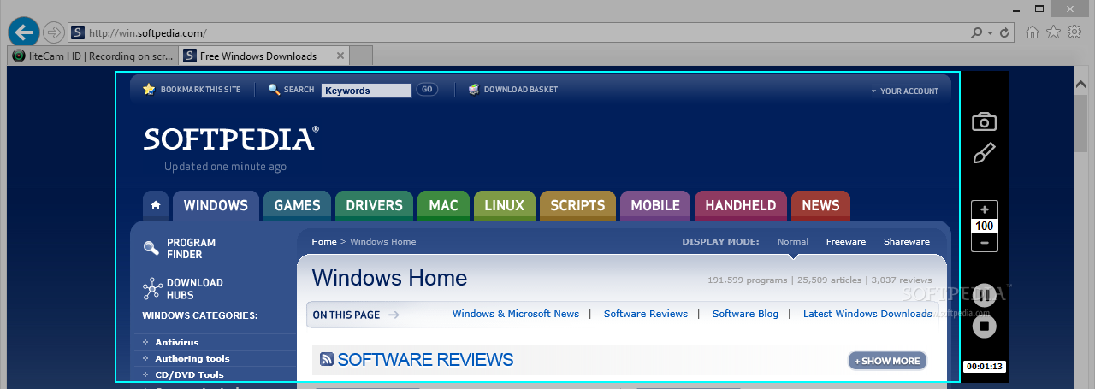This screenshot has width=1095, height=389.
Task: Open a new browser tab
Action: (x=361, y=56)
